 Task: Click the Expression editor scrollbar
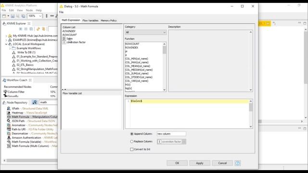tap(251, 114)
